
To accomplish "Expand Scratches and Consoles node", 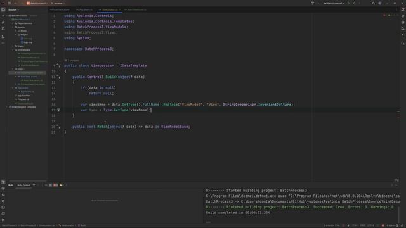I will pos(7,107).
